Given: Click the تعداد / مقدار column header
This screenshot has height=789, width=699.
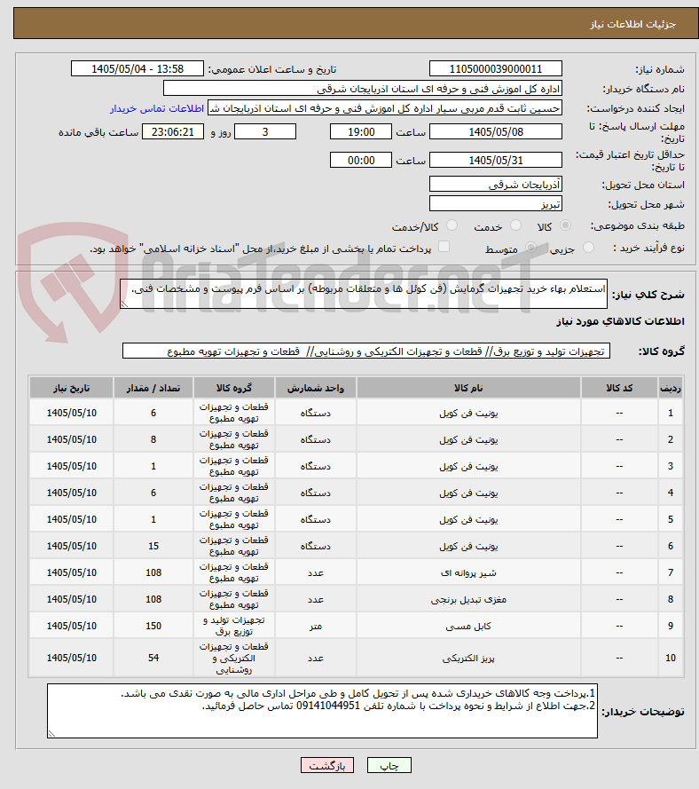Looking at the screenshot, I should (x=153, y=388).
